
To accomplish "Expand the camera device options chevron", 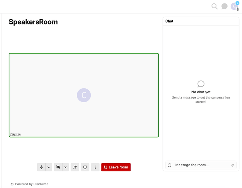I will pyautogui.click(x=65, y=167).
